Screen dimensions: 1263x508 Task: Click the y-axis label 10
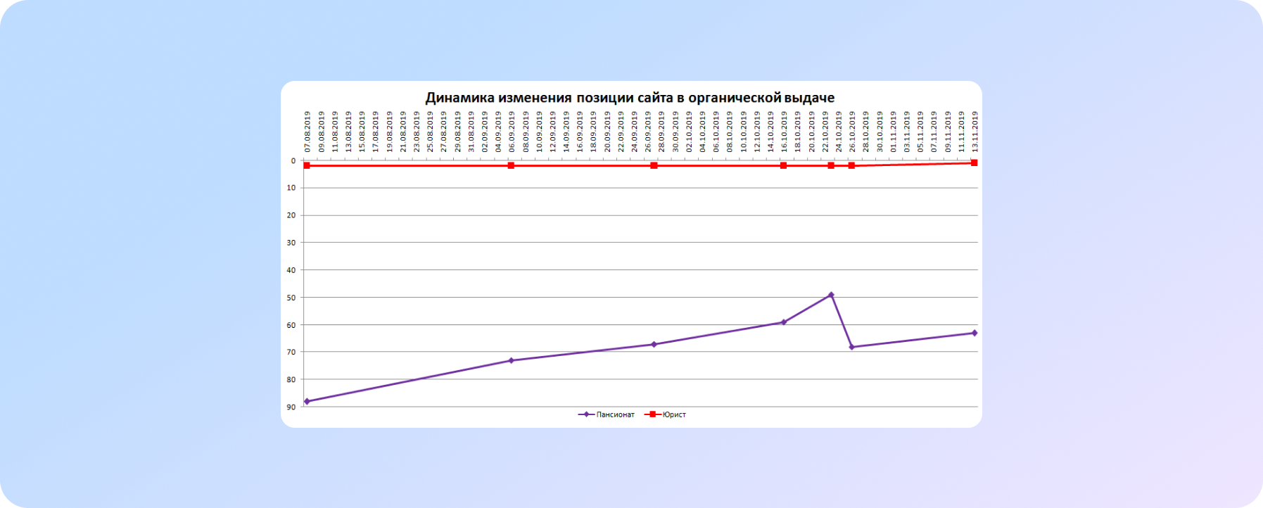pyautogui.click(x=291, y=188)
